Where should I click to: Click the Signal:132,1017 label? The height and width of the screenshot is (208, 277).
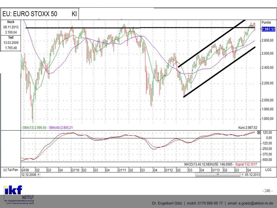coord(246,164)
